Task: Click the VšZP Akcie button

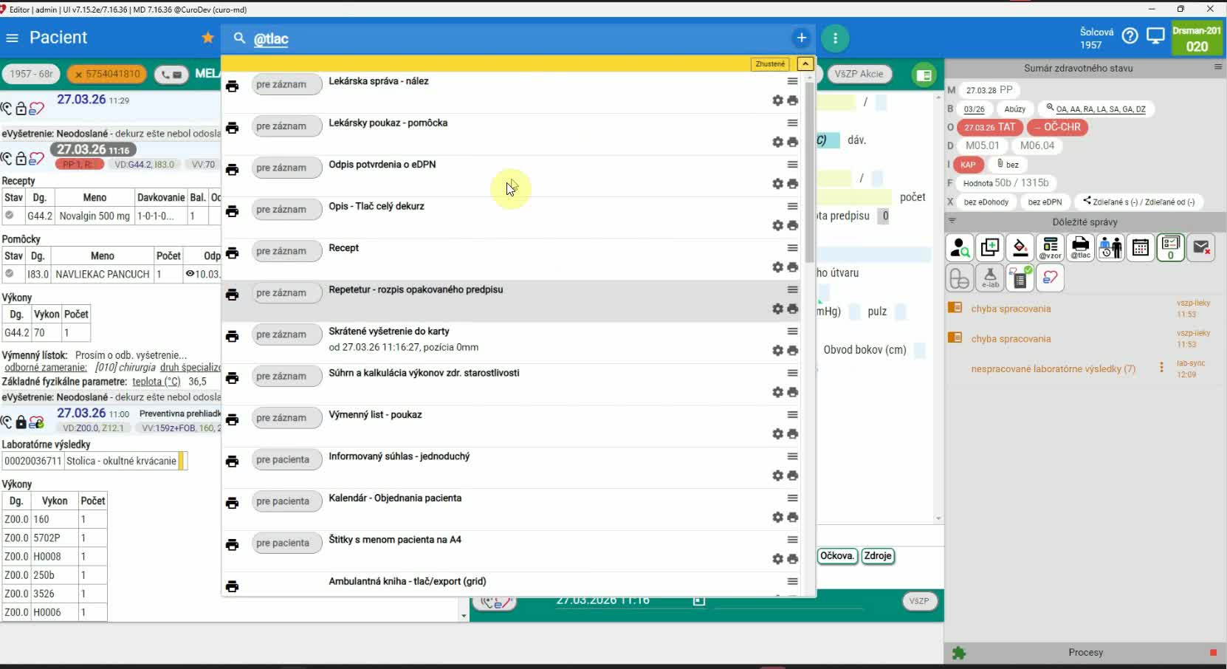Action: (859, 74)
